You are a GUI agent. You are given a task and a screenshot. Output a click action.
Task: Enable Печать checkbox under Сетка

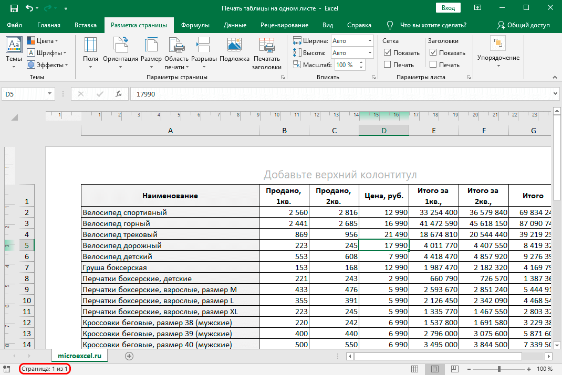click(388, 65)
